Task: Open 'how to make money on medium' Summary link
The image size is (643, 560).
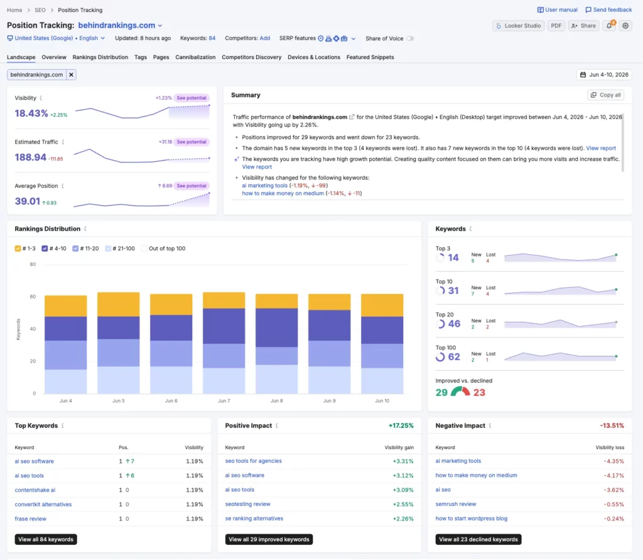Action: click(x=283, y=193)
